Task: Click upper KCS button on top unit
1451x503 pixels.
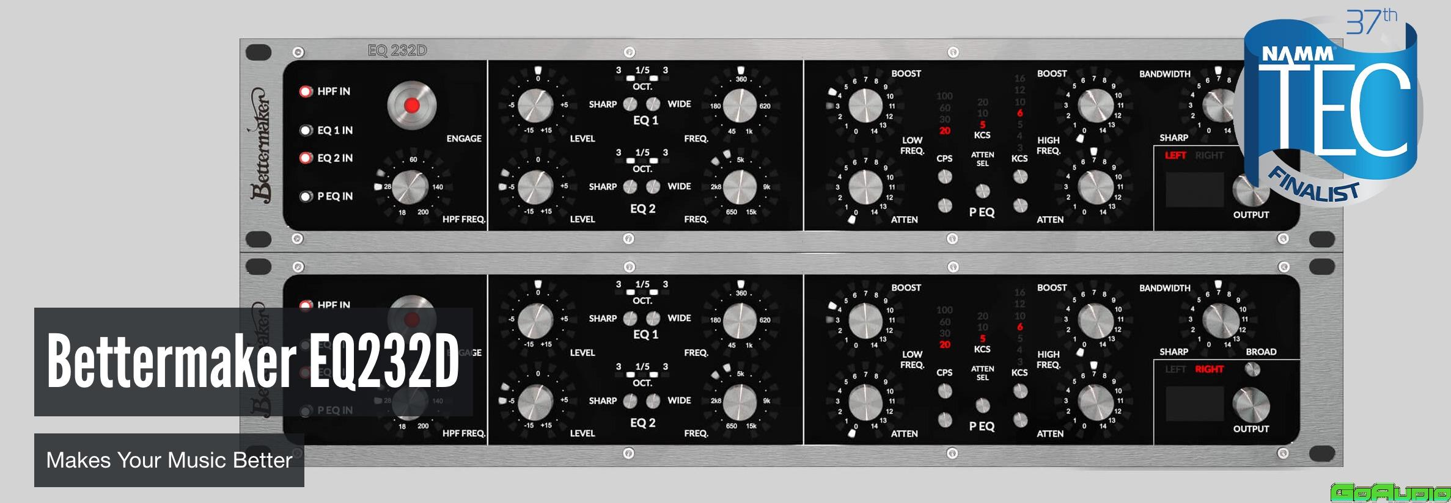Action: [x=1020, y=177]
